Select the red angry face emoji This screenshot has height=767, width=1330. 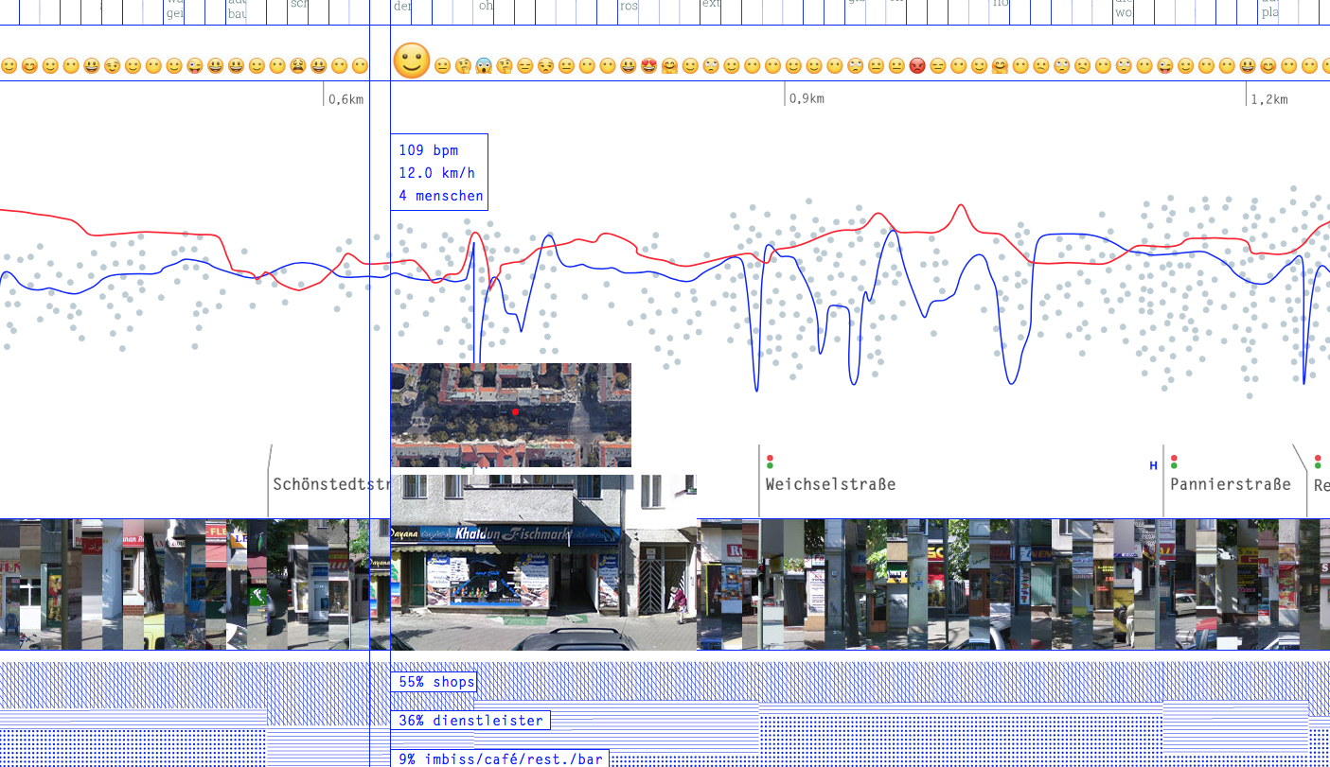[917, 66]
